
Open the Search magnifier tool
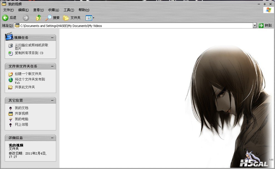click(x=49, y=18)
